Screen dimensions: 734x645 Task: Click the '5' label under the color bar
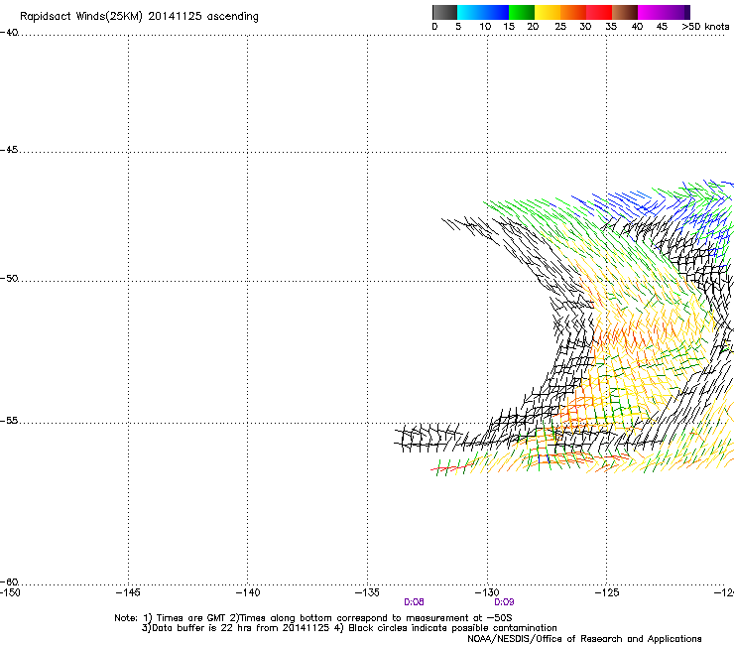[458, 27]
